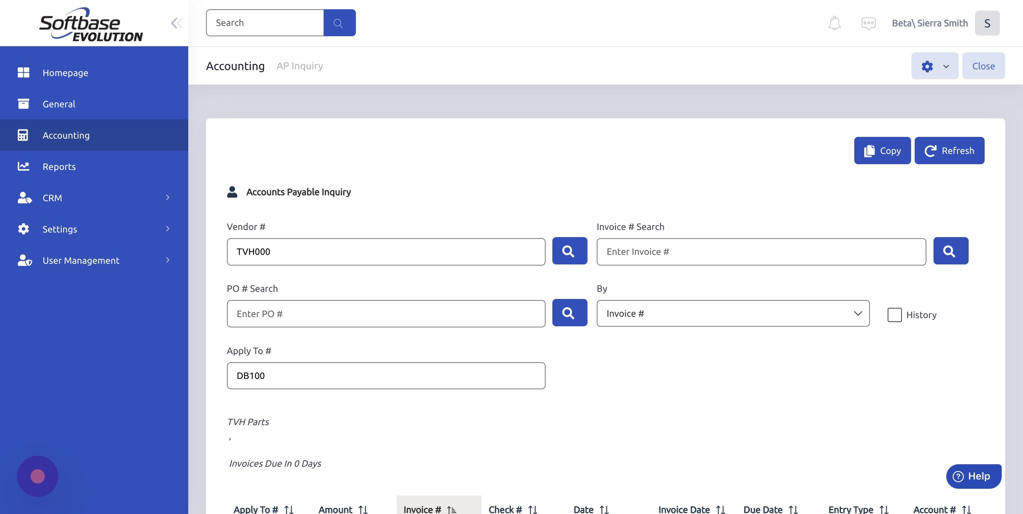Open the gear dropdown near Close
This screenshot has width=1023, height=514.
[x=935, y=66]
